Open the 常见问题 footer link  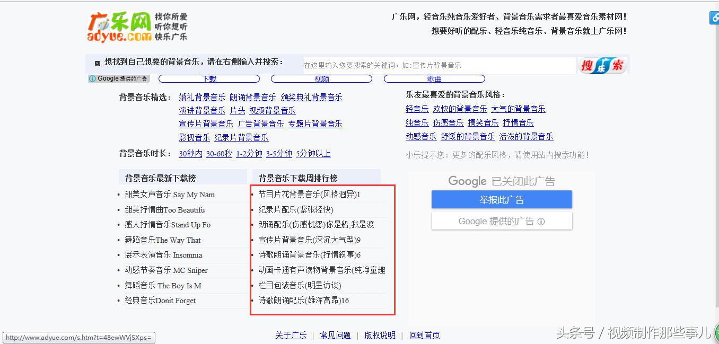point(335,335)
